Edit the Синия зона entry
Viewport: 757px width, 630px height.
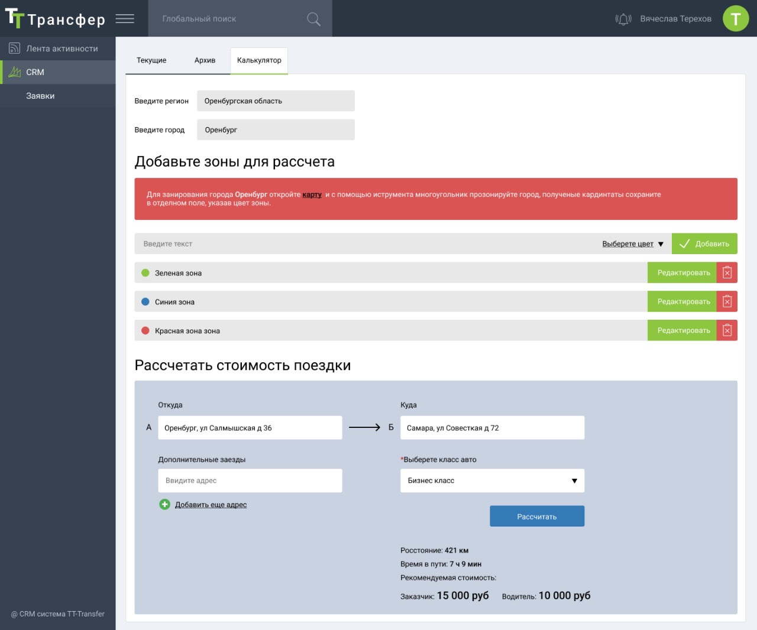pyautogui.click(x=682, y=301)
